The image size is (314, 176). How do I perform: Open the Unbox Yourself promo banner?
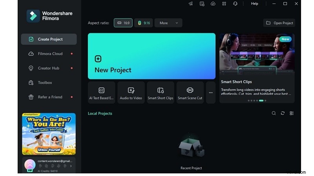[x=49, y=134]
